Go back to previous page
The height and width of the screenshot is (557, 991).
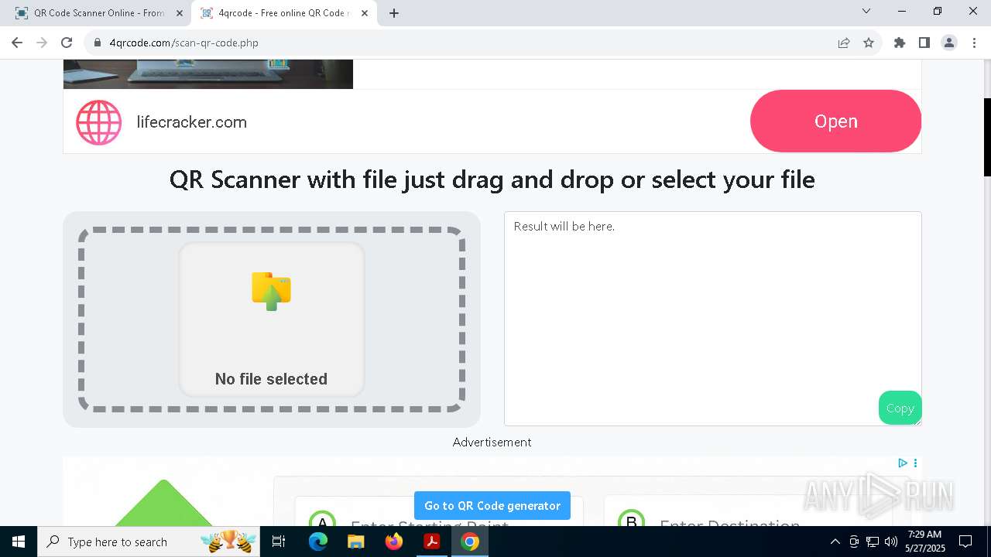(x=17, y=43)
